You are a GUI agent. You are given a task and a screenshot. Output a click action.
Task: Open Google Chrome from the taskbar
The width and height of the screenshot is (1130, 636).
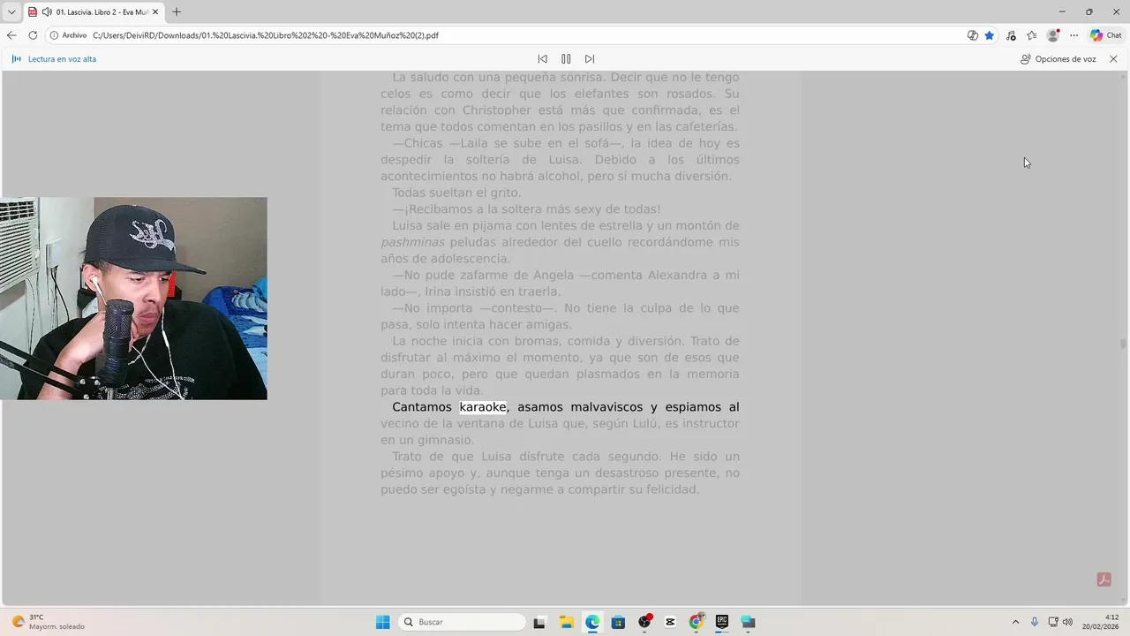point(697,622)
